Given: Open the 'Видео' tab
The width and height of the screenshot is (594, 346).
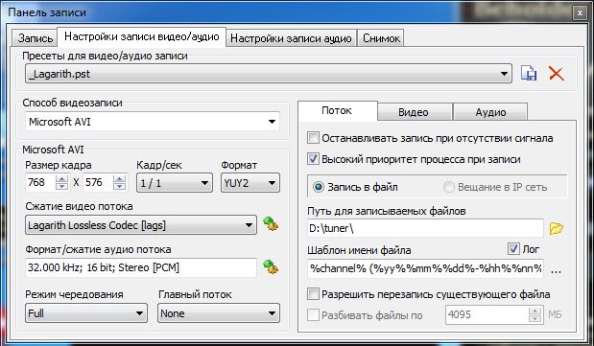Looking at the screenshot, I should (414, 112).
